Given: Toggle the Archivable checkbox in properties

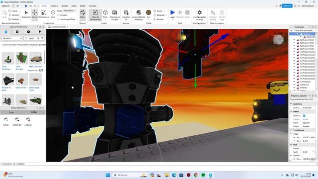Looking at the screenshot, I should (x=304, y=115).
